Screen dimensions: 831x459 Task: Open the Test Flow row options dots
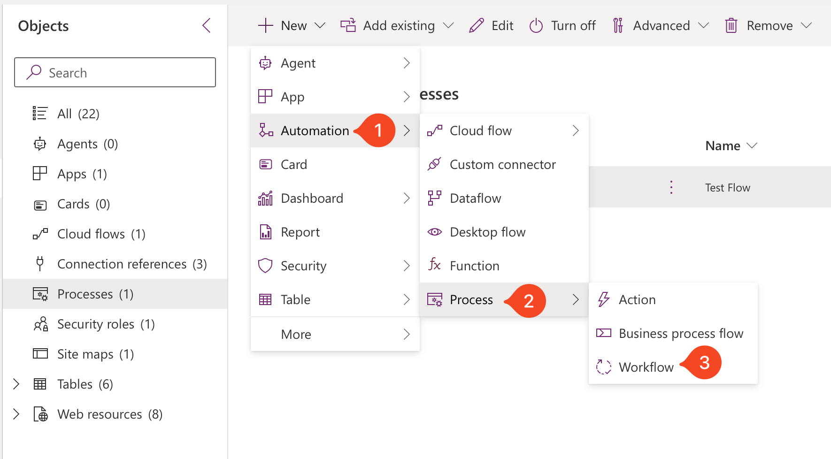click(671, 187)
